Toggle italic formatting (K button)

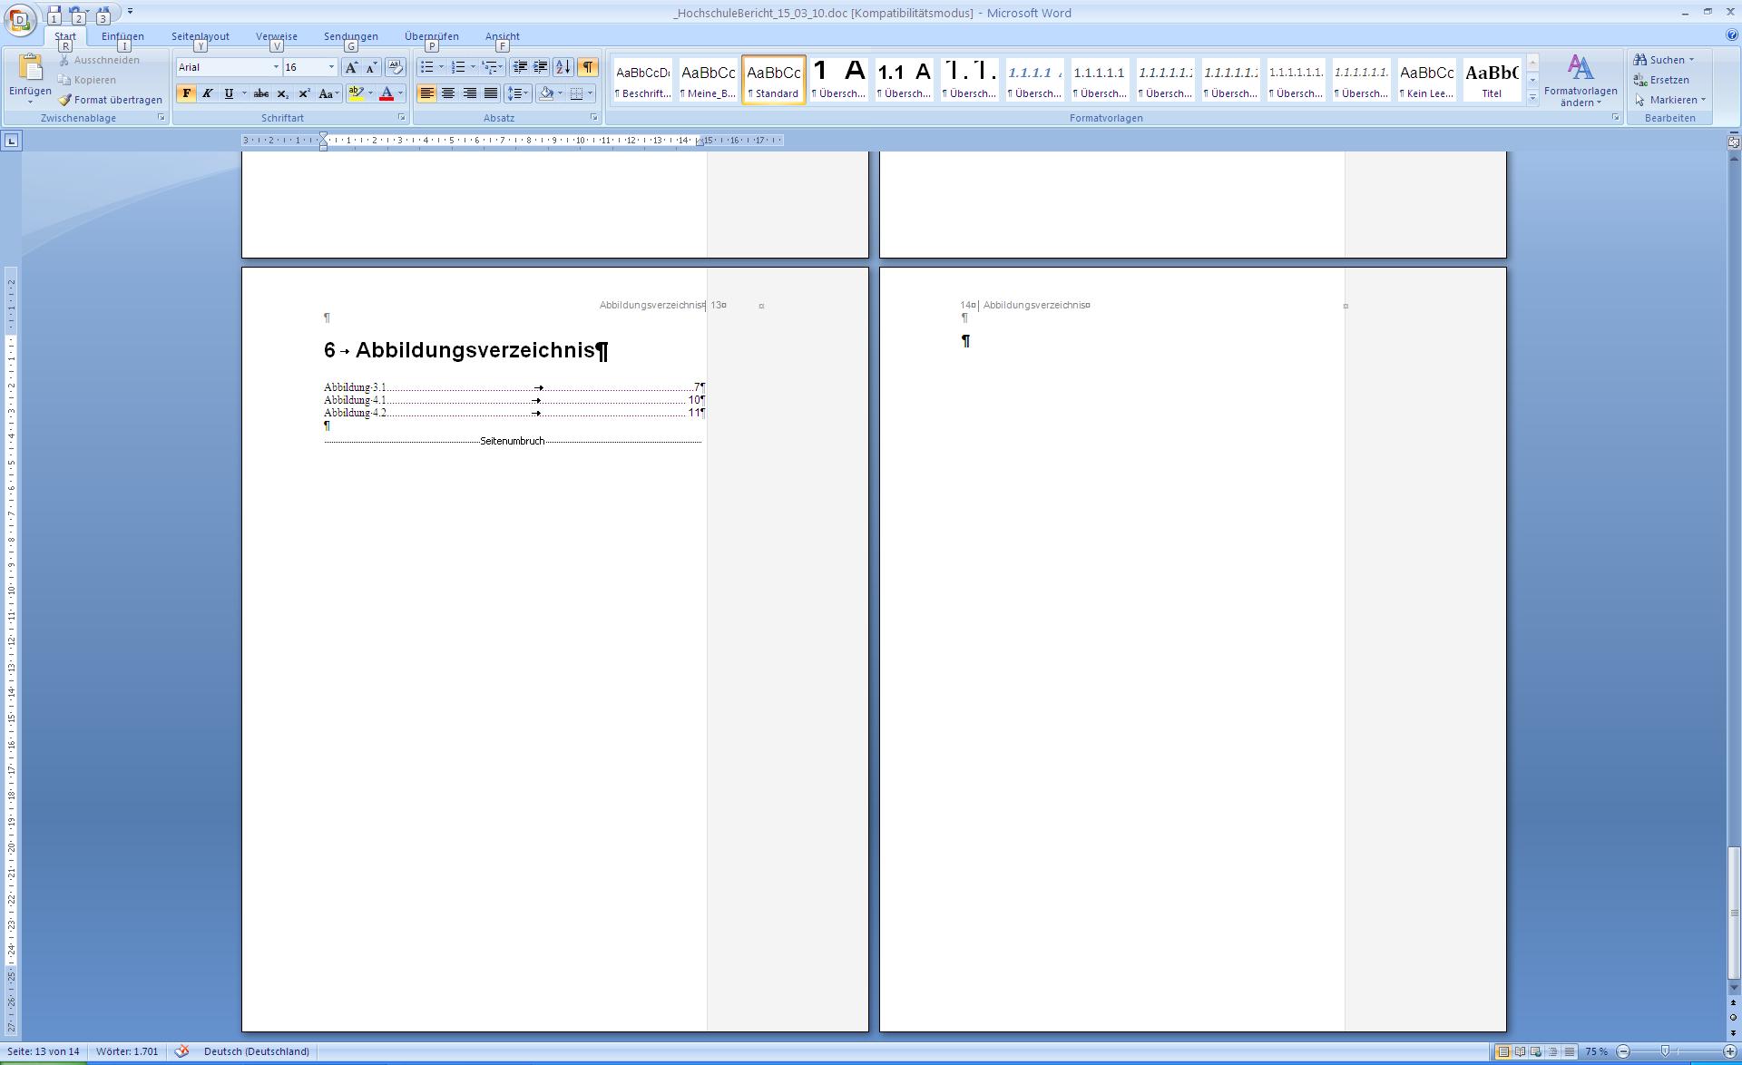208,93
